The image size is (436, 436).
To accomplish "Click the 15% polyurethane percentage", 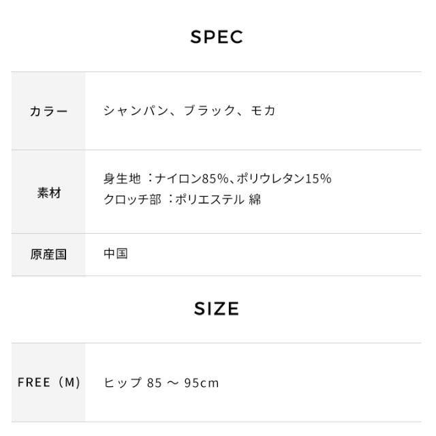I will pyautogui.click(x=319, y=179).
